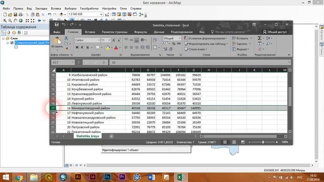Open Chrome from Windows taskbar
Screen dimensions: 324x182
[19, 177]
